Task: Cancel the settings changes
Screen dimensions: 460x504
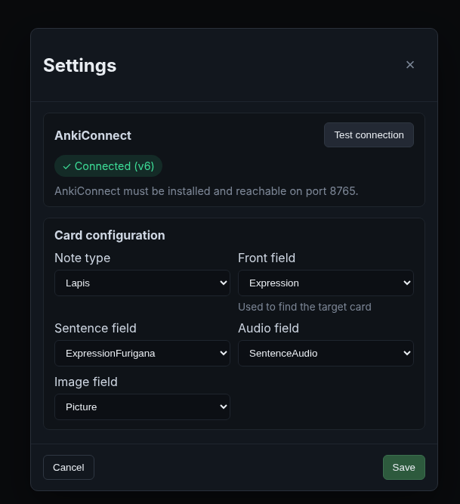Action: click(69, 468)
